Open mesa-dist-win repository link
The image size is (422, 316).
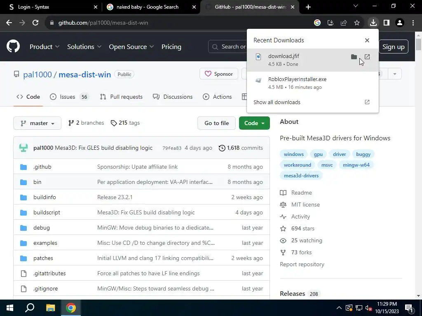coord(85,74)
